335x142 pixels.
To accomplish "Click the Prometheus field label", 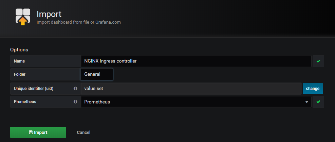I will click(x=25, y=102).
